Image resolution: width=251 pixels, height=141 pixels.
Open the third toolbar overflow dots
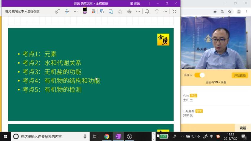[x=165, y=11]
